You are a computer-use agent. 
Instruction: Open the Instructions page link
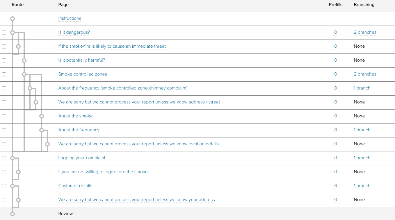[70, 18]
